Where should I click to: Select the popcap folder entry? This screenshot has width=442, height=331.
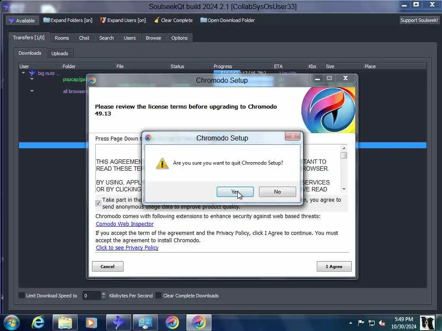pos(74,79)
